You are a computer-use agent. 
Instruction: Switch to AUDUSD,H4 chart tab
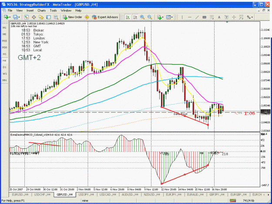click(130, 194)
